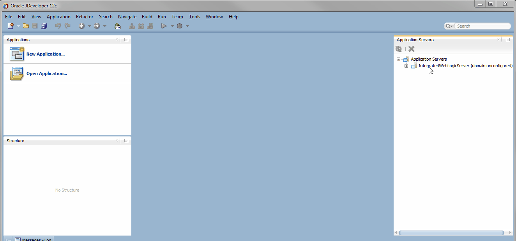Open the Navigate menu

click(127, 17)
